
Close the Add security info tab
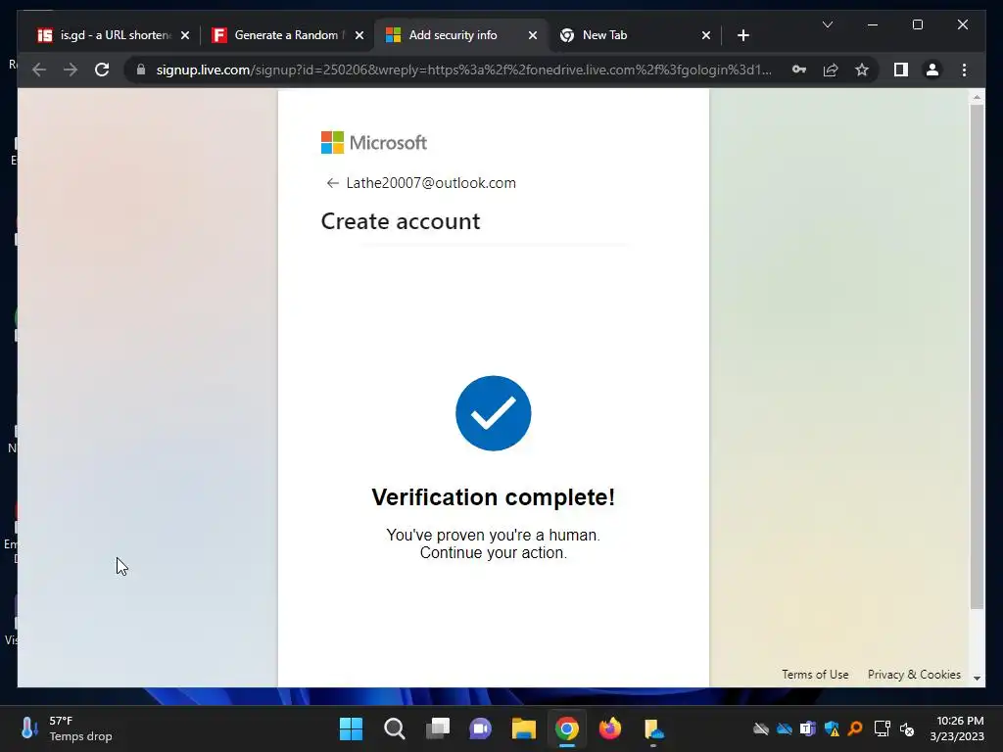click(532, 35)
